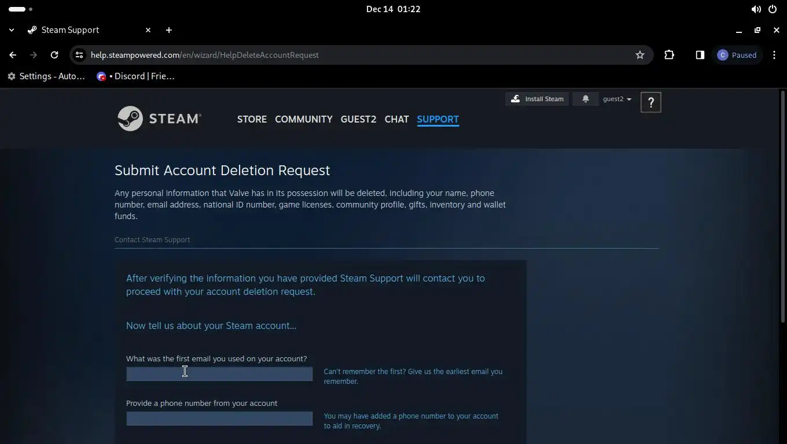Viewport: 787px width, 444px height.
Task: Open the Settings bookmark
Action: (x=46, y=76)
